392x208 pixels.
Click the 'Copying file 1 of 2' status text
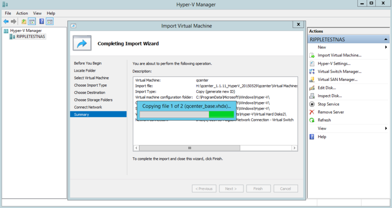pos(187,106)
